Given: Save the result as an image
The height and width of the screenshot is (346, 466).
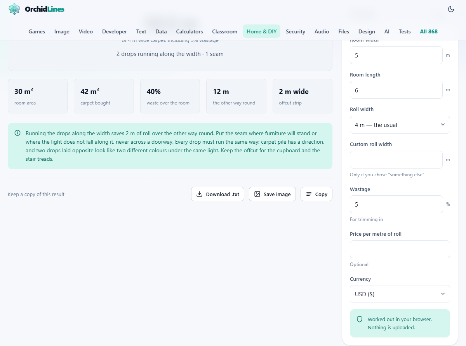Looking at the screenshot, I should click(x=272, y=194).
